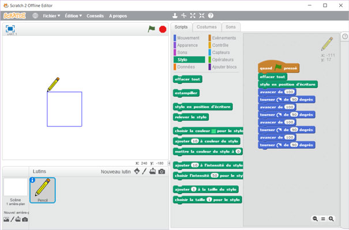Open the help question mark tool
This screenshot has width=349, height=230.
[211, 16]
